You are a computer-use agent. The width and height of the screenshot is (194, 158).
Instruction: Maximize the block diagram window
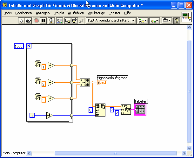click(181, 5)
